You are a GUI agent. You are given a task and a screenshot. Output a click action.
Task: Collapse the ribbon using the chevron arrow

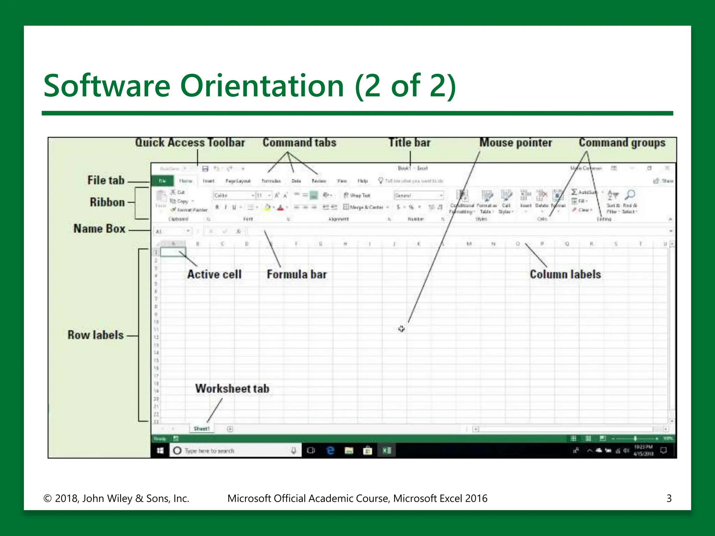670,219
